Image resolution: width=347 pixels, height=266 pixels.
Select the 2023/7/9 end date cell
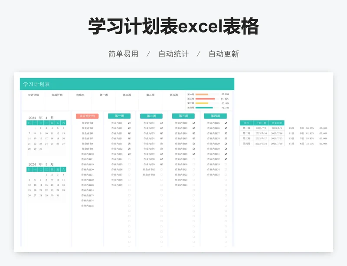pos(277,128)
